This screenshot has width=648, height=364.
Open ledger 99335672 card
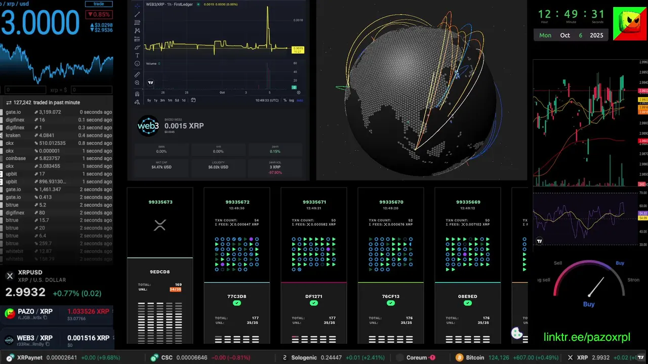237,265
